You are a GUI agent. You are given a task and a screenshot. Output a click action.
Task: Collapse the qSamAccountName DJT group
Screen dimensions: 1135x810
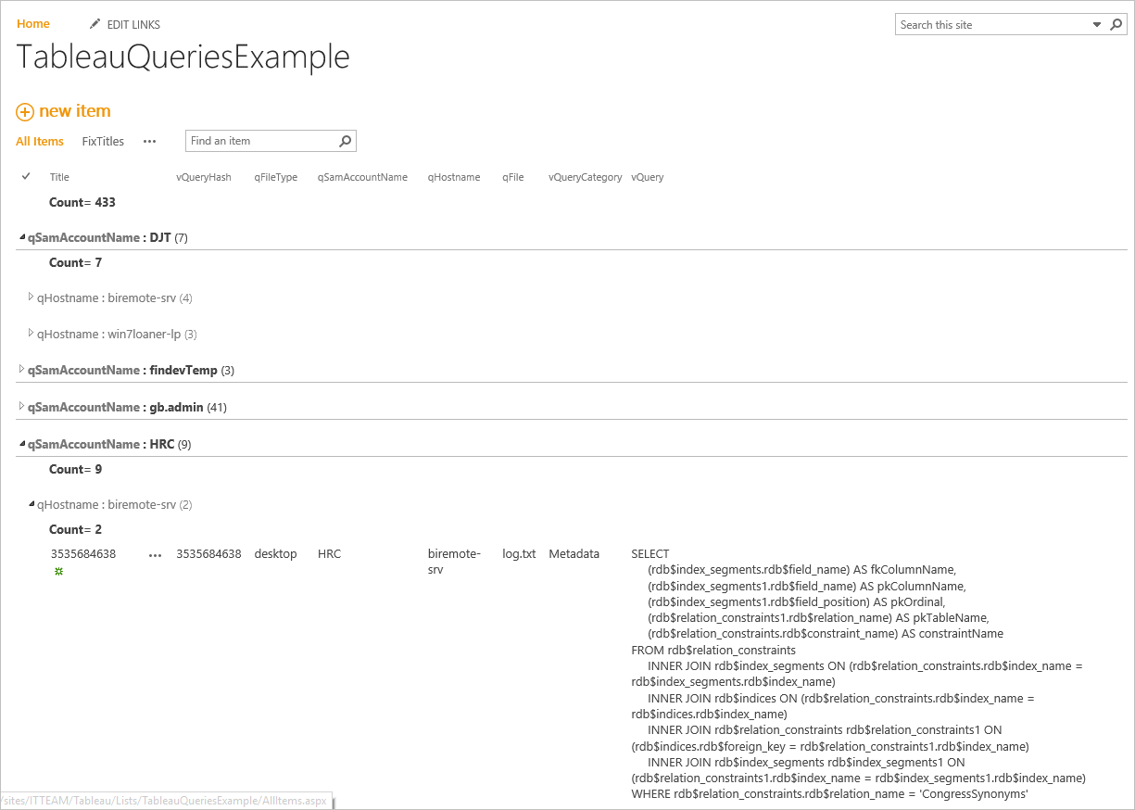[22, 238]
